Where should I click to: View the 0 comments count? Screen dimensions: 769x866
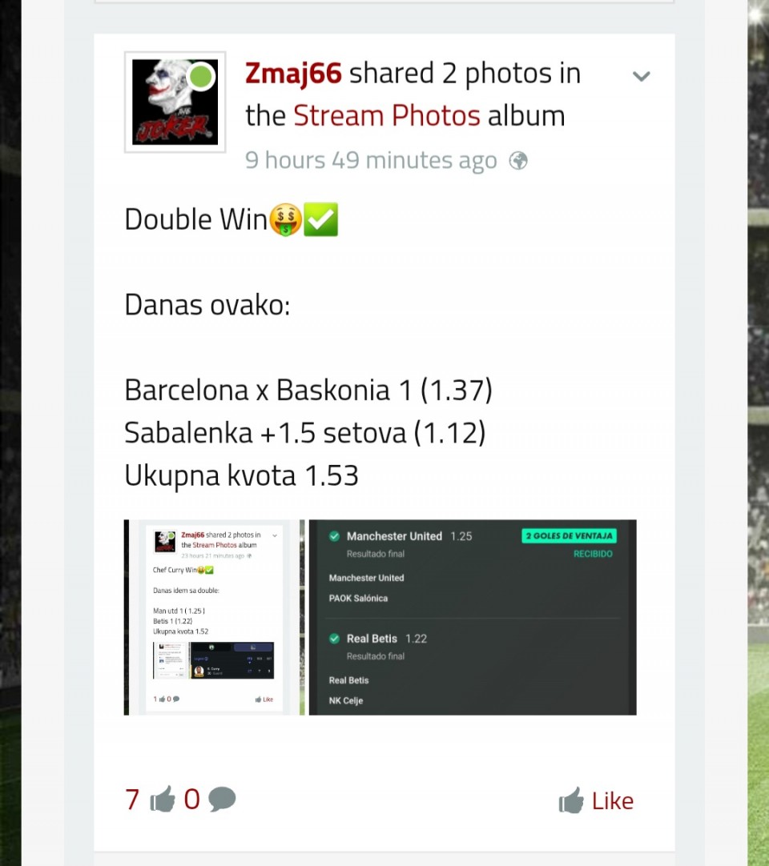(x=191, y=800)
